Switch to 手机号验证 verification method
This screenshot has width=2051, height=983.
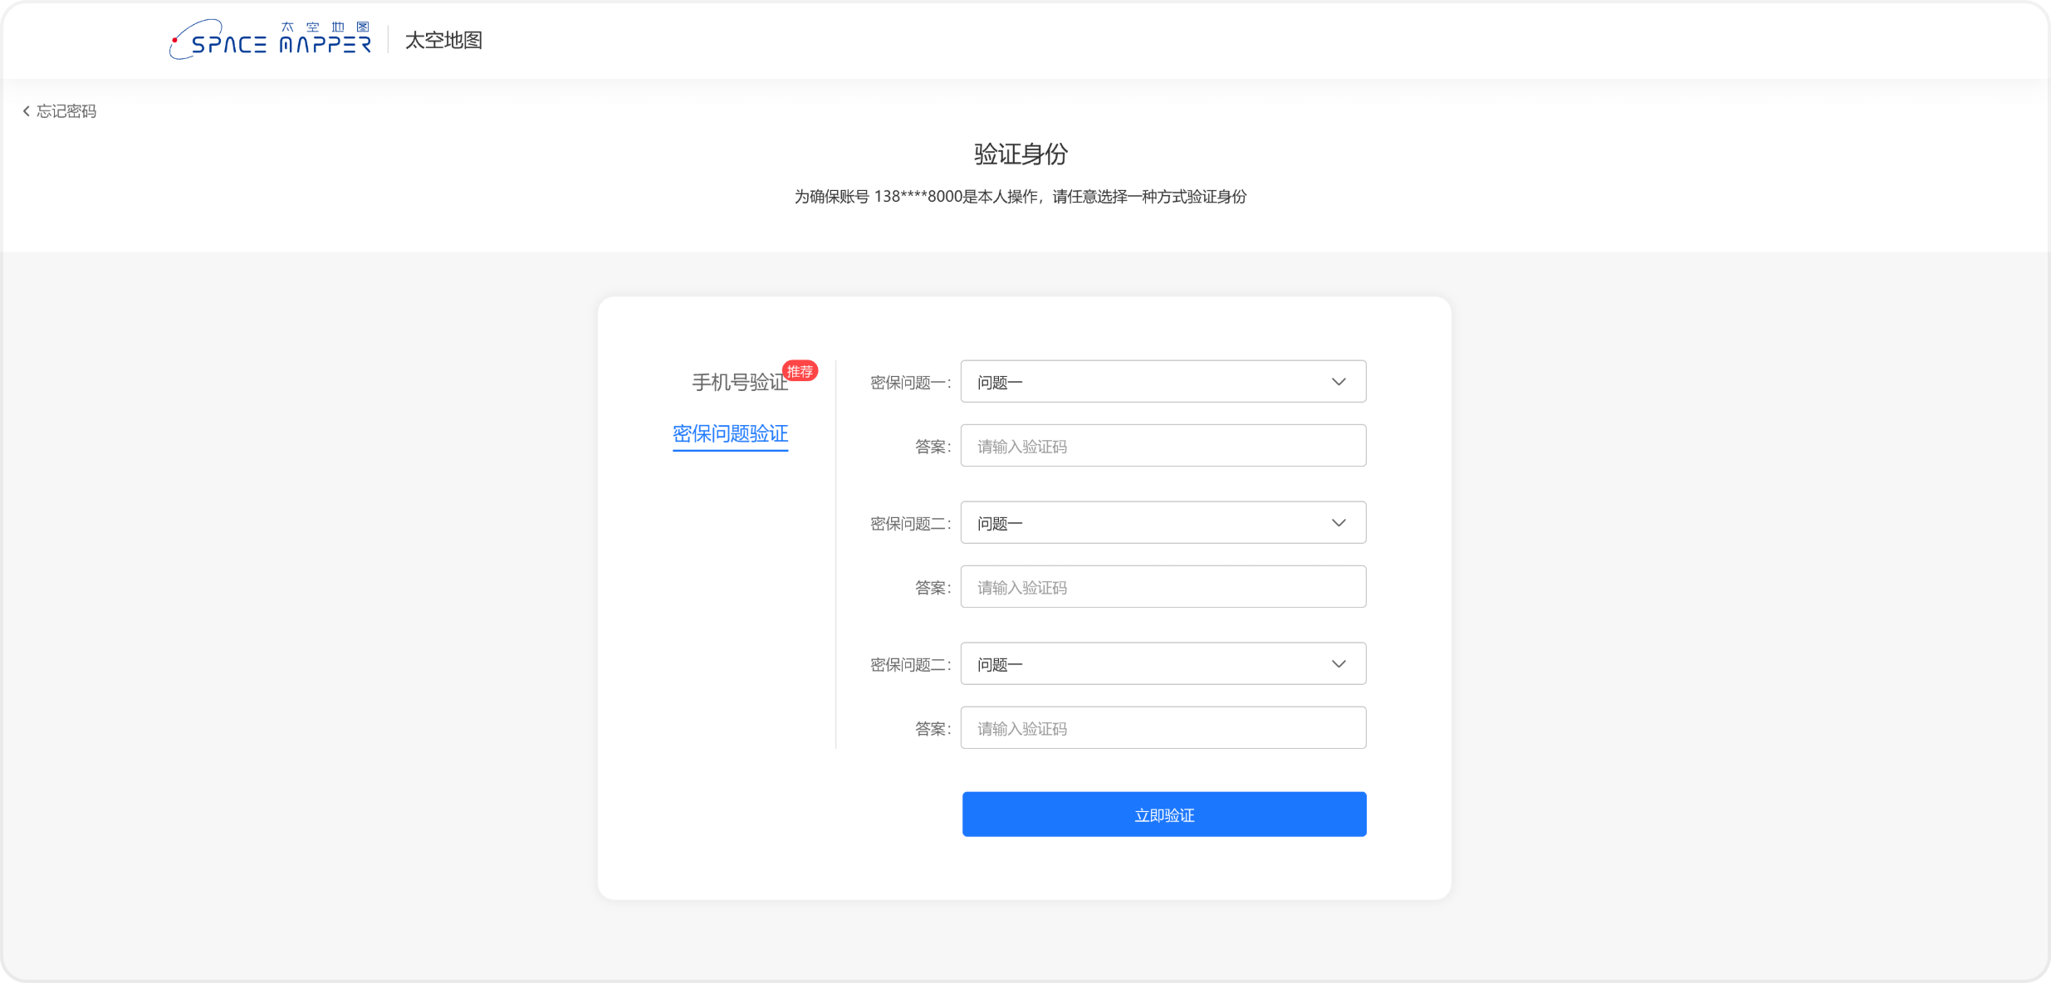738,383
